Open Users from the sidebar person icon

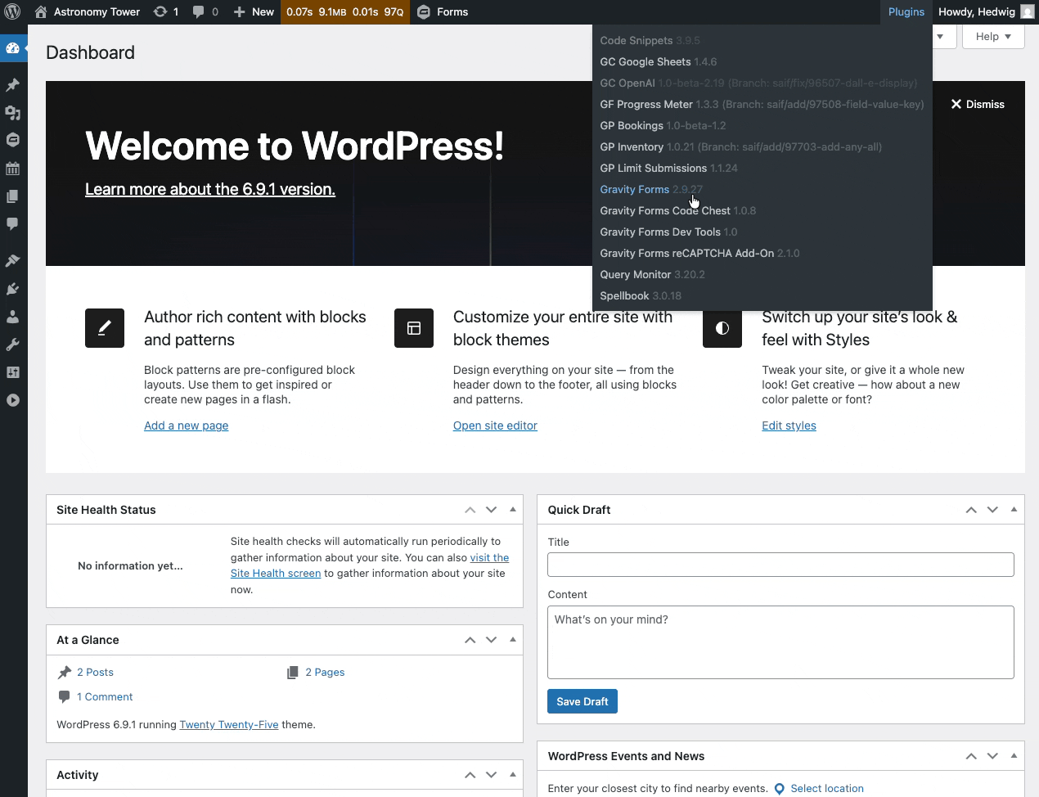point(12,317)
